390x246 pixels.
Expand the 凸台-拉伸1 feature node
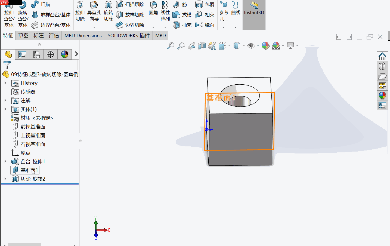point(6,161)
